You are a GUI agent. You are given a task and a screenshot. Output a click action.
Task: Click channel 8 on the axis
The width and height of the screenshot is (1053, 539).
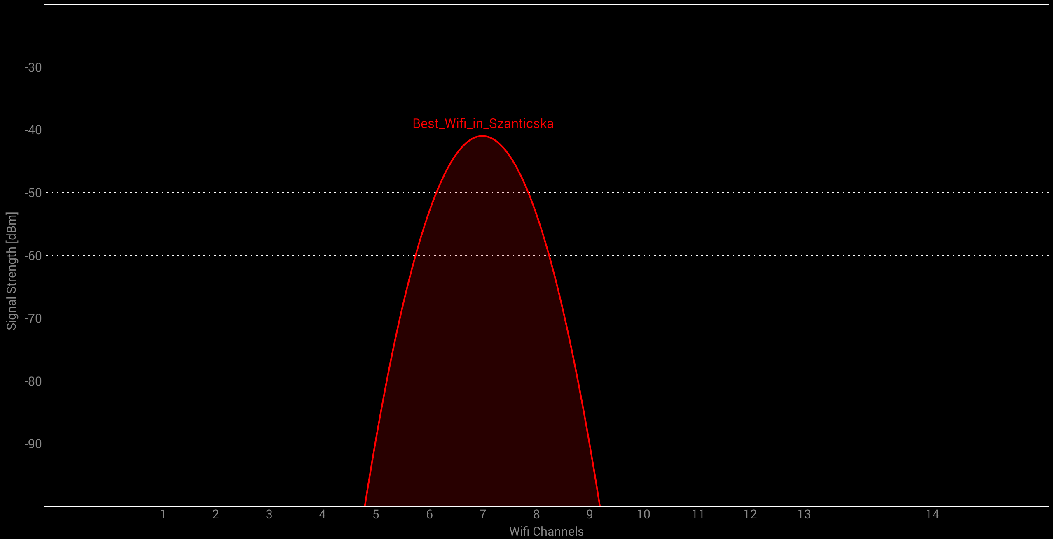click(536, 514)
